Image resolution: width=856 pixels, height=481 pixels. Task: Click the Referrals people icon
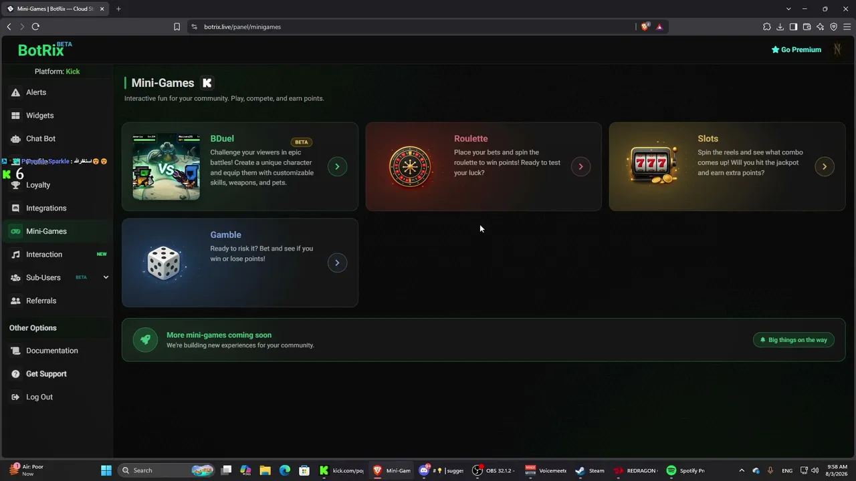click(x=15, y=301)
